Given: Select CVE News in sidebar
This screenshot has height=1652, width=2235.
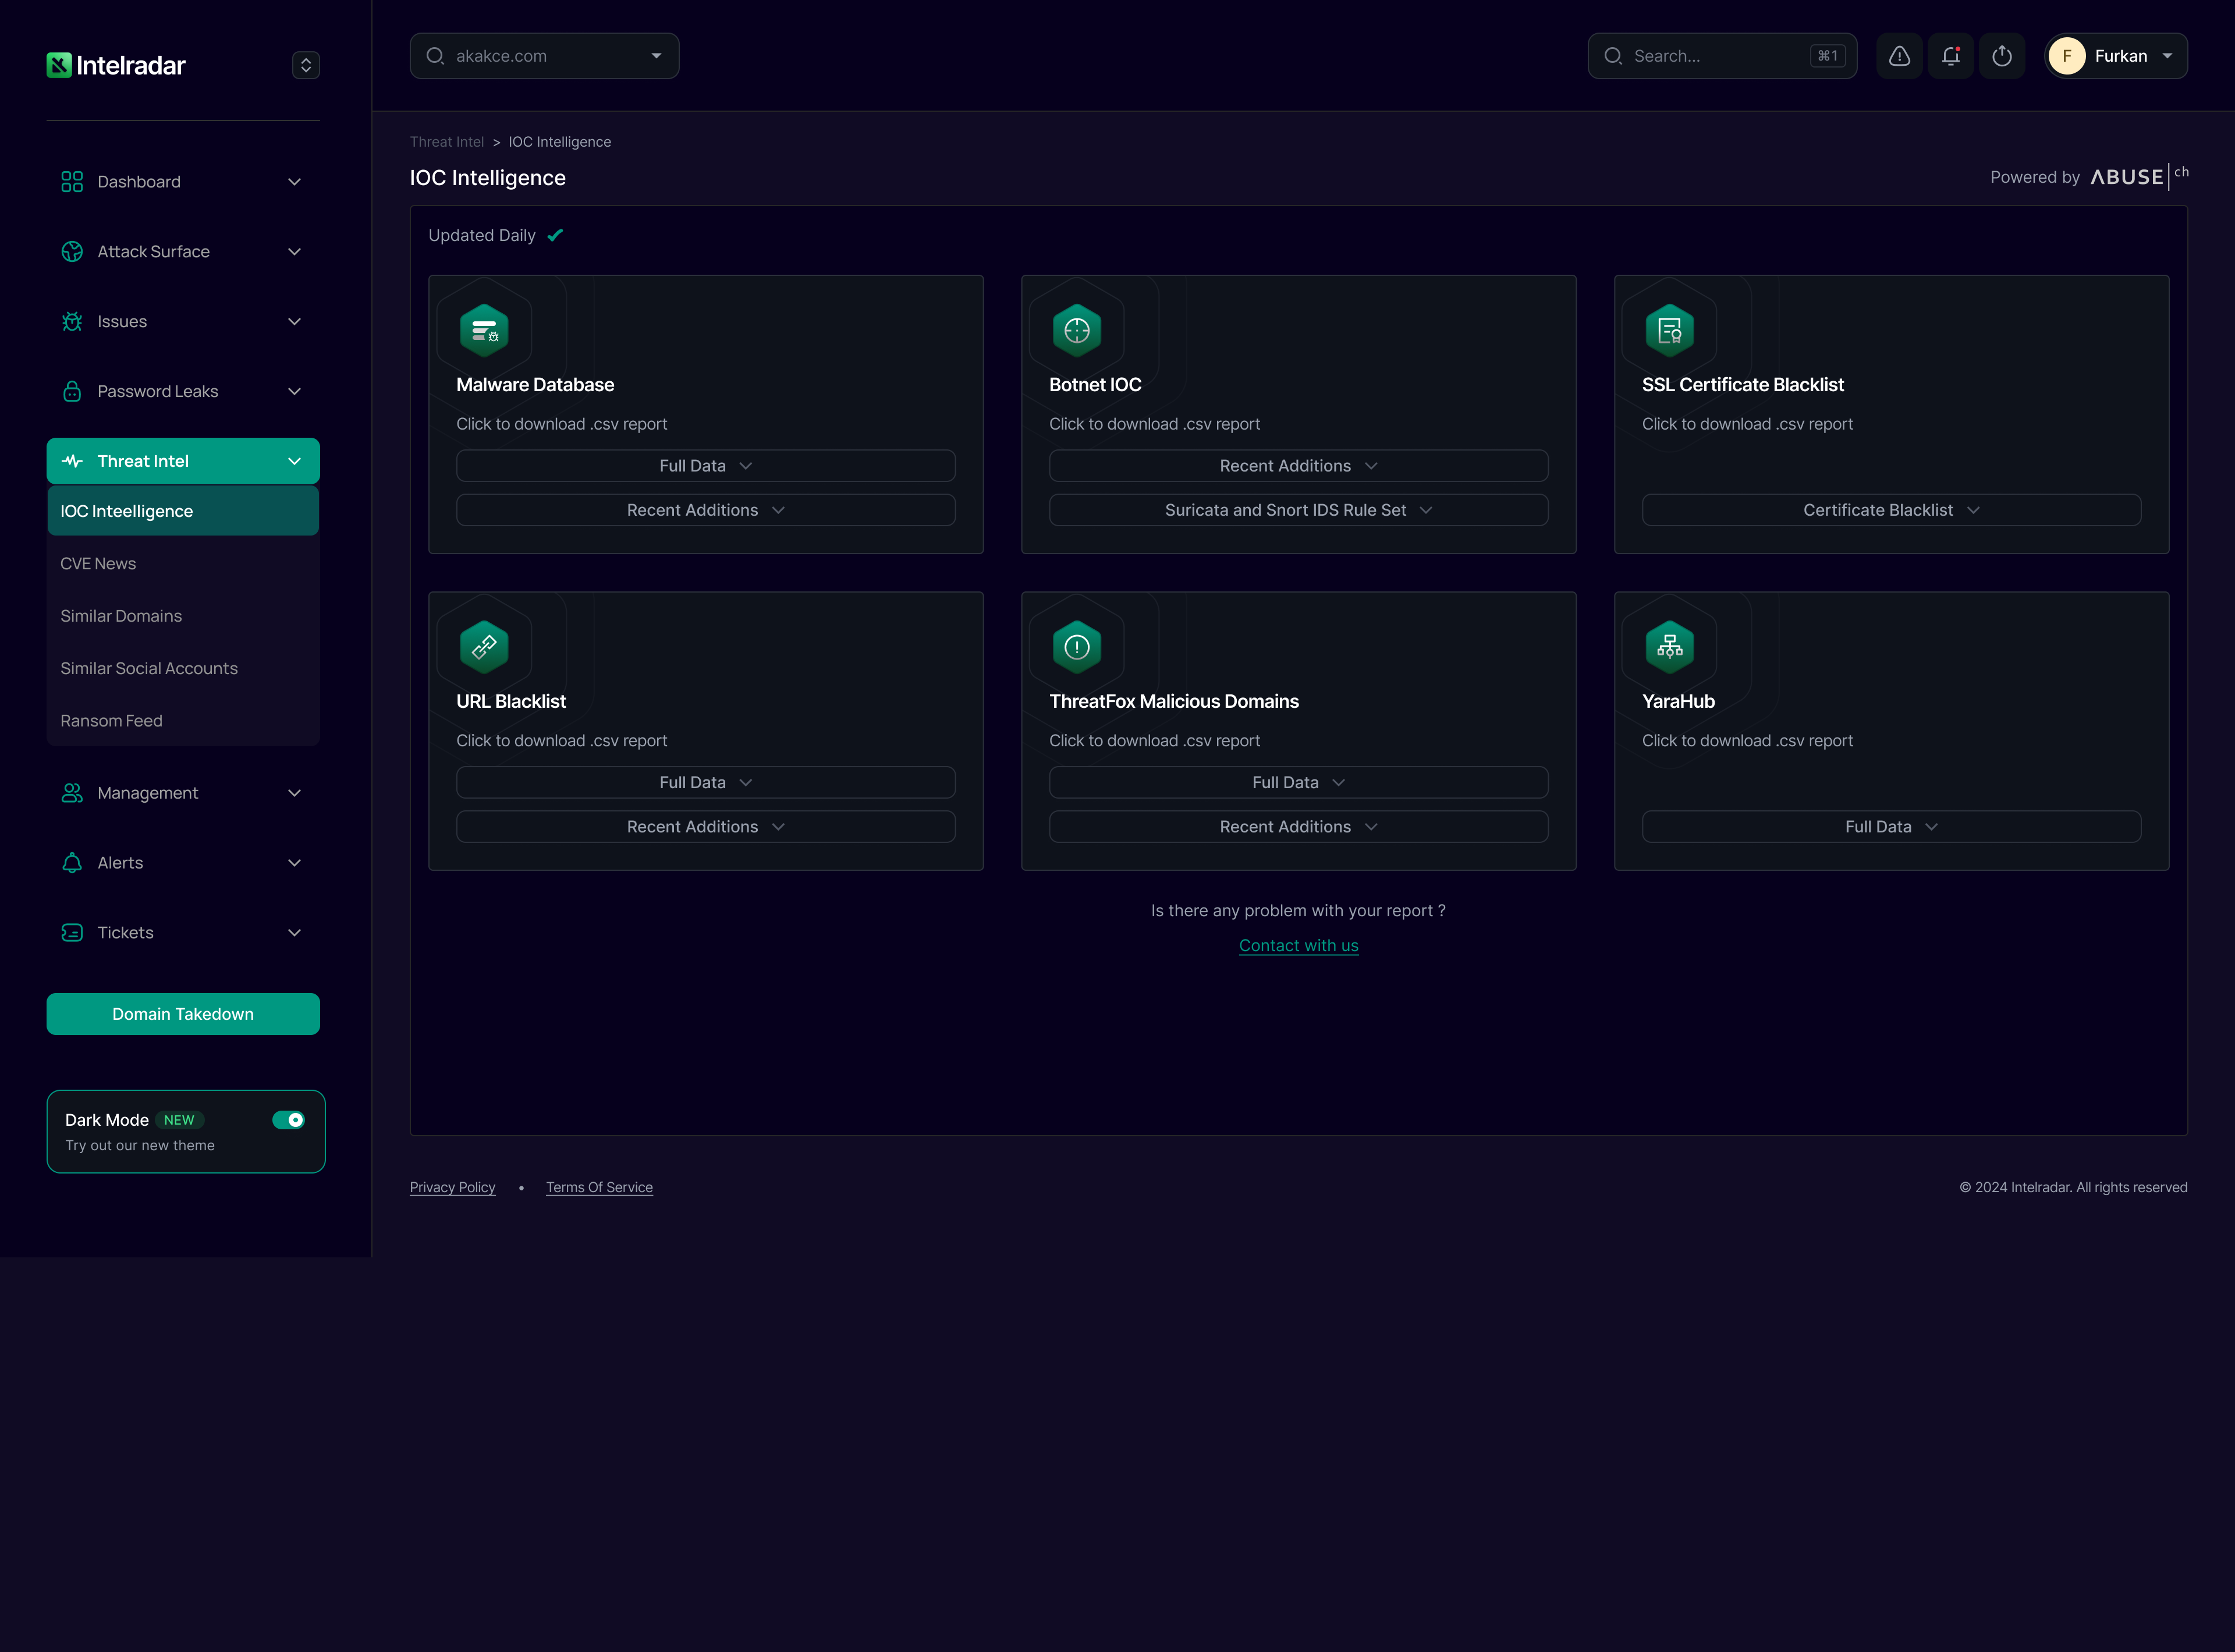Looking at the screenshot, I should pyautogui.click(x=98, y=564).
